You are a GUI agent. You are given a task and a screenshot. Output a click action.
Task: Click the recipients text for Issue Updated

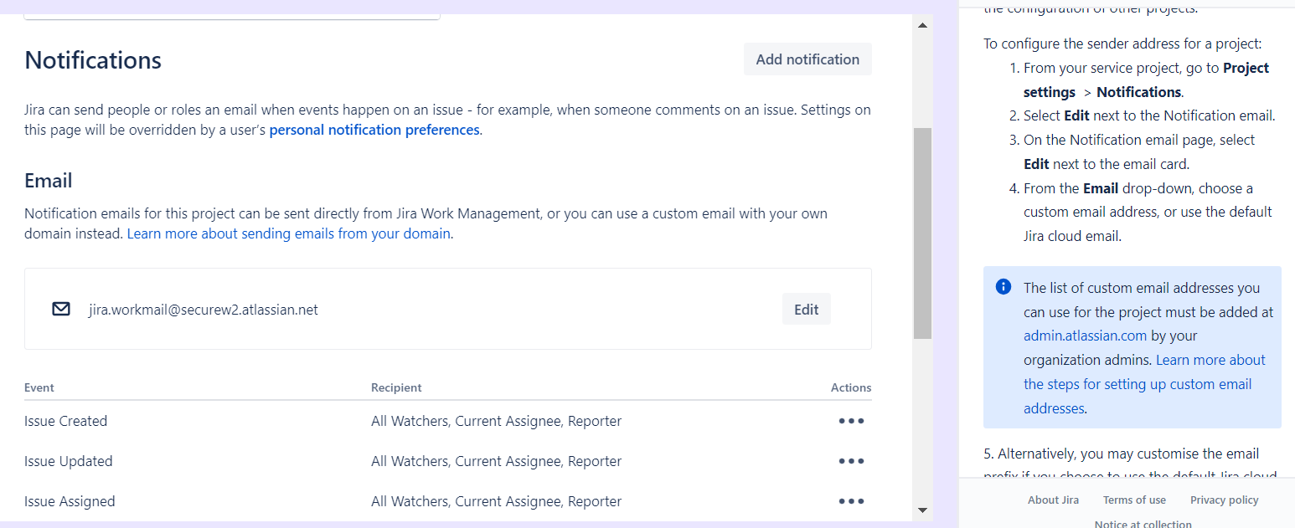click(496, 461)
